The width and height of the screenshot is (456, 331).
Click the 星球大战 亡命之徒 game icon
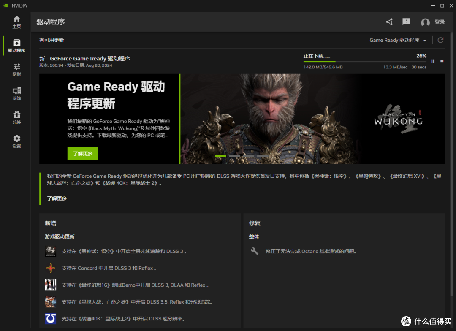click(x=50, y=301)
